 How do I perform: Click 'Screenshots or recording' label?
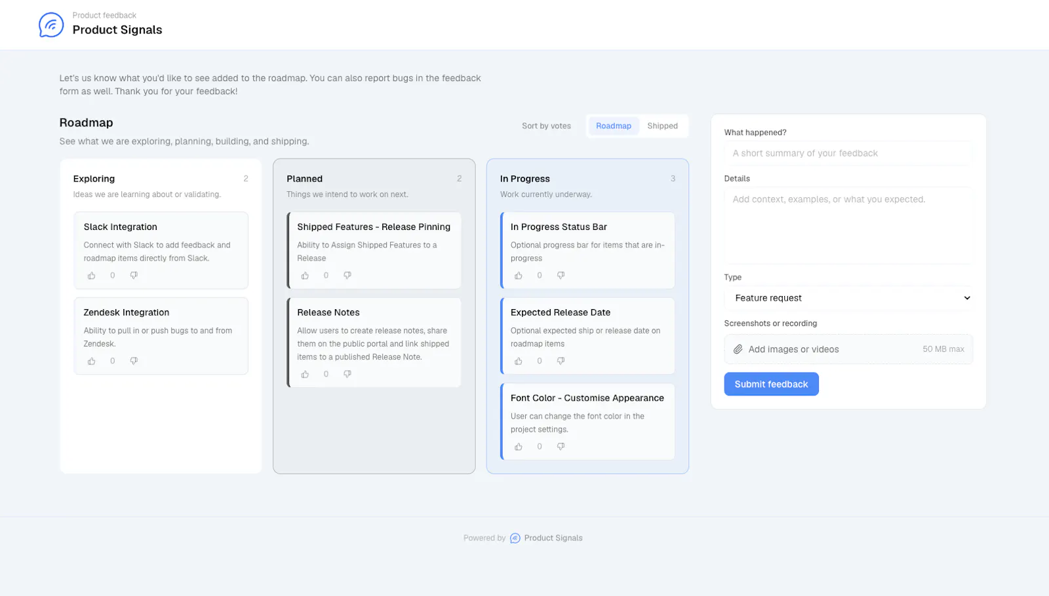(x=770, y=324)
